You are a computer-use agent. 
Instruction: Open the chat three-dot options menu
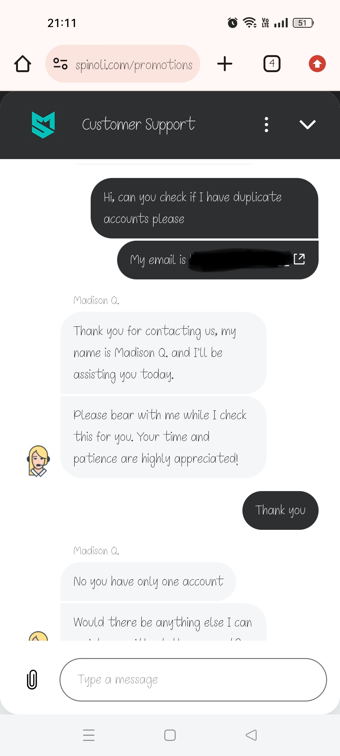pos(266,125)
